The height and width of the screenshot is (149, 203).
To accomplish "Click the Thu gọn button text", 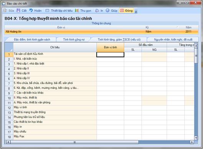I will click(86, 11).
